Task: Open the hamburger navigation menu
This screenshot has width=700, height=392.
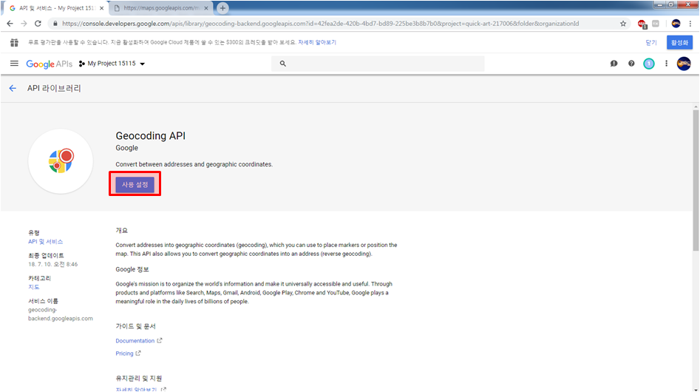Action: pos(14,64)
